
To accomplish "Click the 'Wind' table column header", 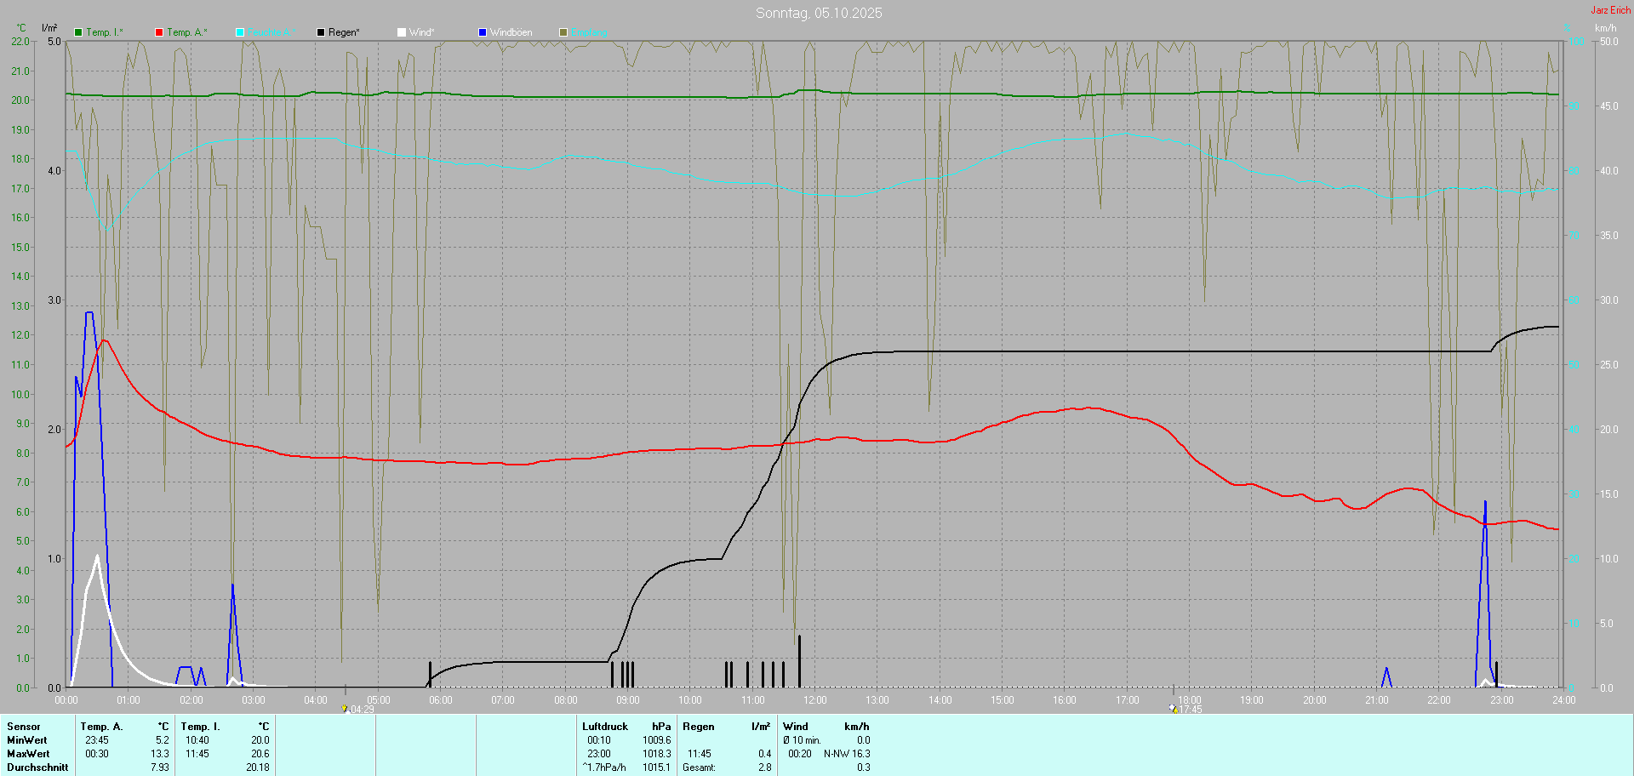I will pos(796,727).
